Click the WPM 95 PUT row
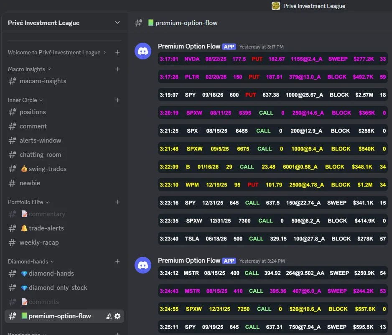 273,185
